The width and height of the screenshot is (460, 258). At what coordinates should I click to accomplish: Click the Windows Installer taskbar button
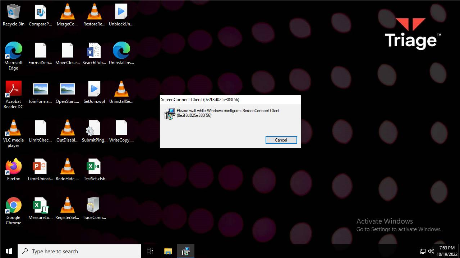click(x=185, y=251)
